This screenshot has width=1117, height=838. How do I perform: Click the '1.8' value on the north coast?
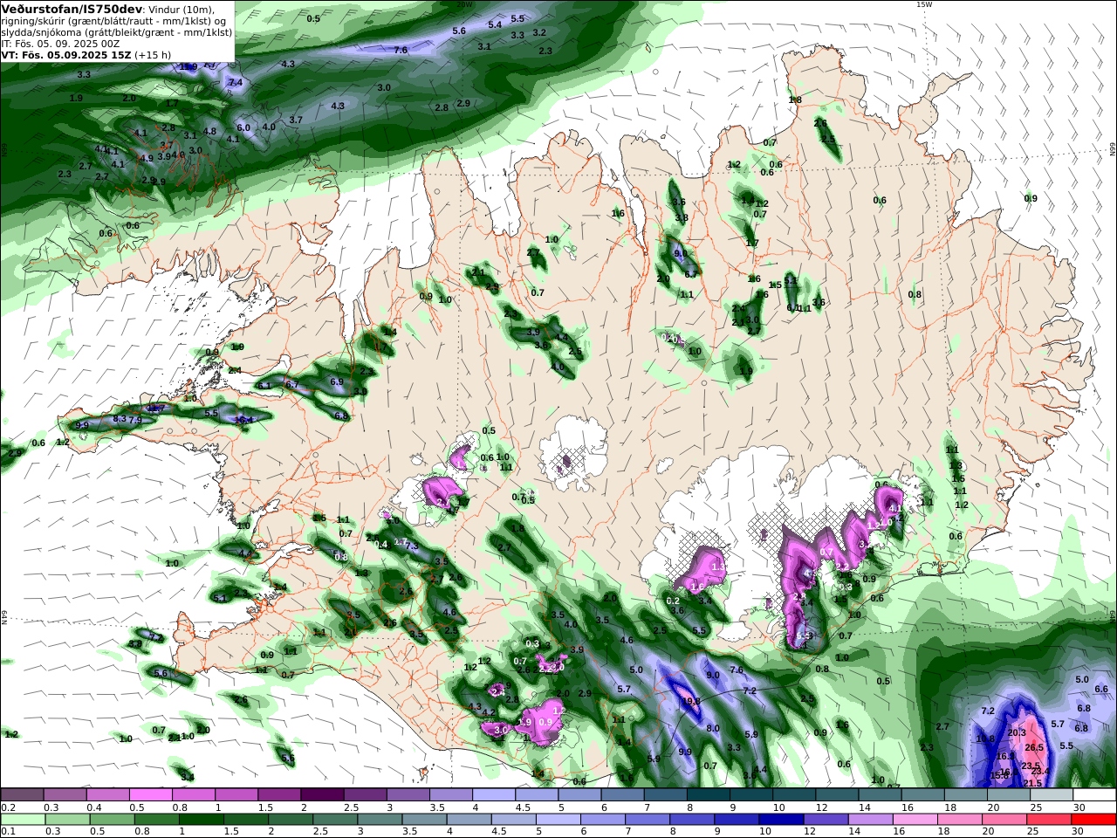coord(795,100)
